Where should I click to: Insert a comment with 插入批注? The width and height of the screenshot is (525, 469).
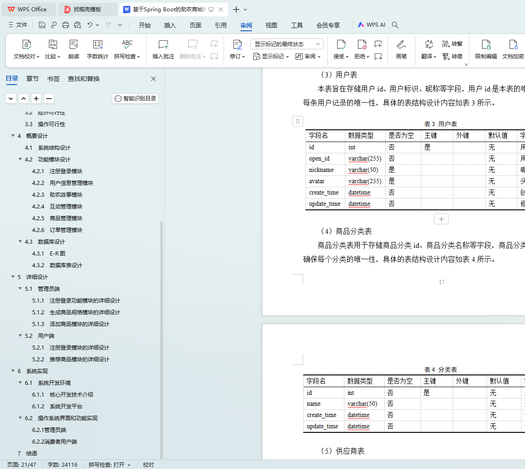point(163,49)
